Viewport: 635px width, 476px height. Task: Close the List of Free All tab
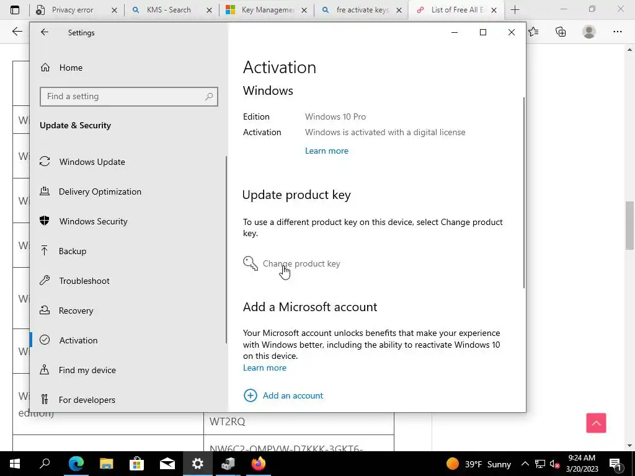[x=494, y=10]
